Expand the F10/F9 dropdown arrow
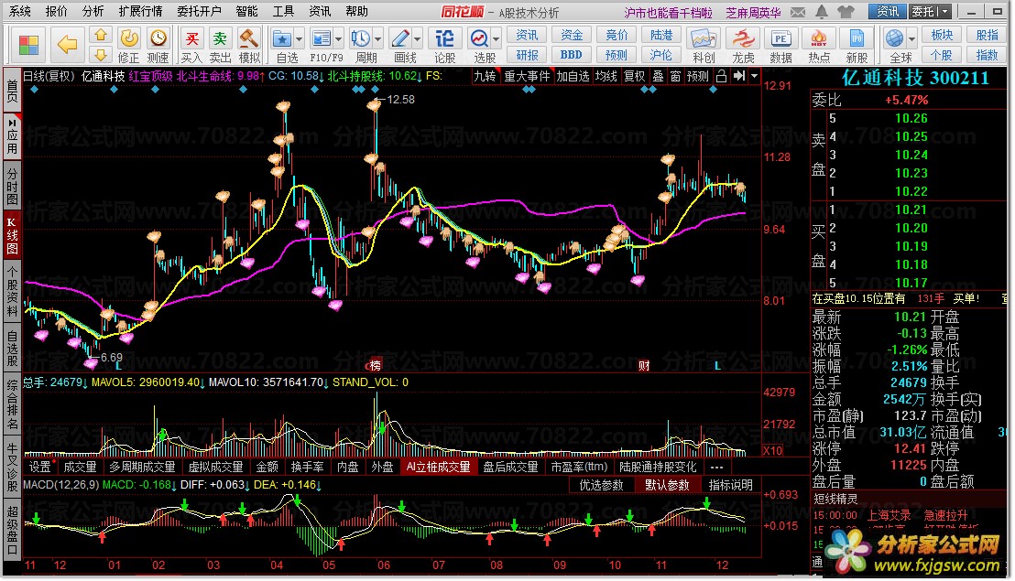 (x=338, y=39)
